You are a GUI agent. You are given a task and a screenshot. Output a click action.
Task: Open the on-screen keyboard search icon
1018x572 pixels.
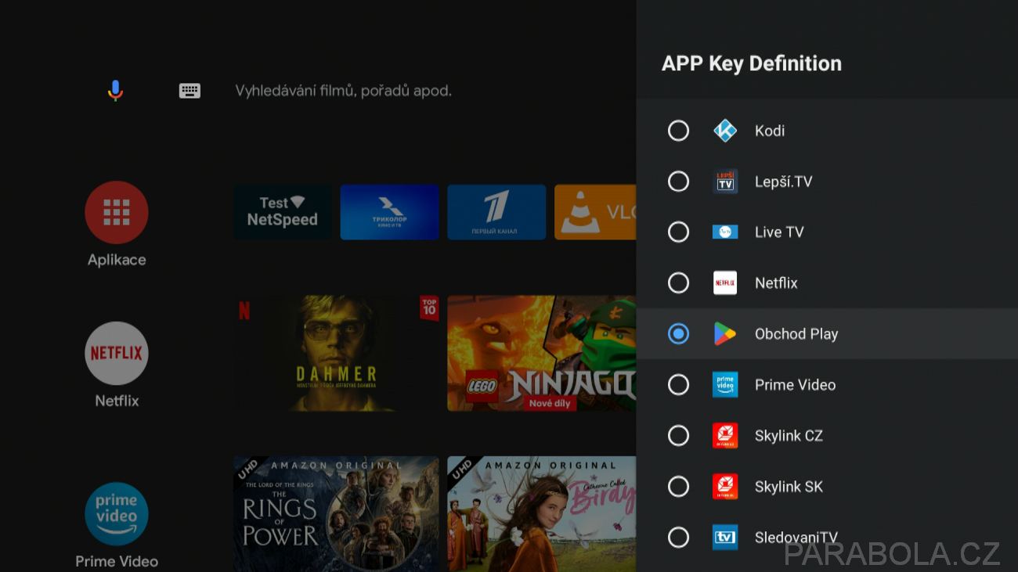tap(190, 91)
